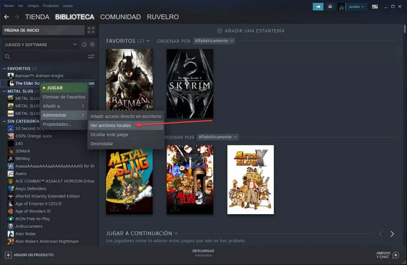The width and height of the screenshot is (407, 265).
Task: Go to the COMUNIDAD tab
Action: [120, 17]
